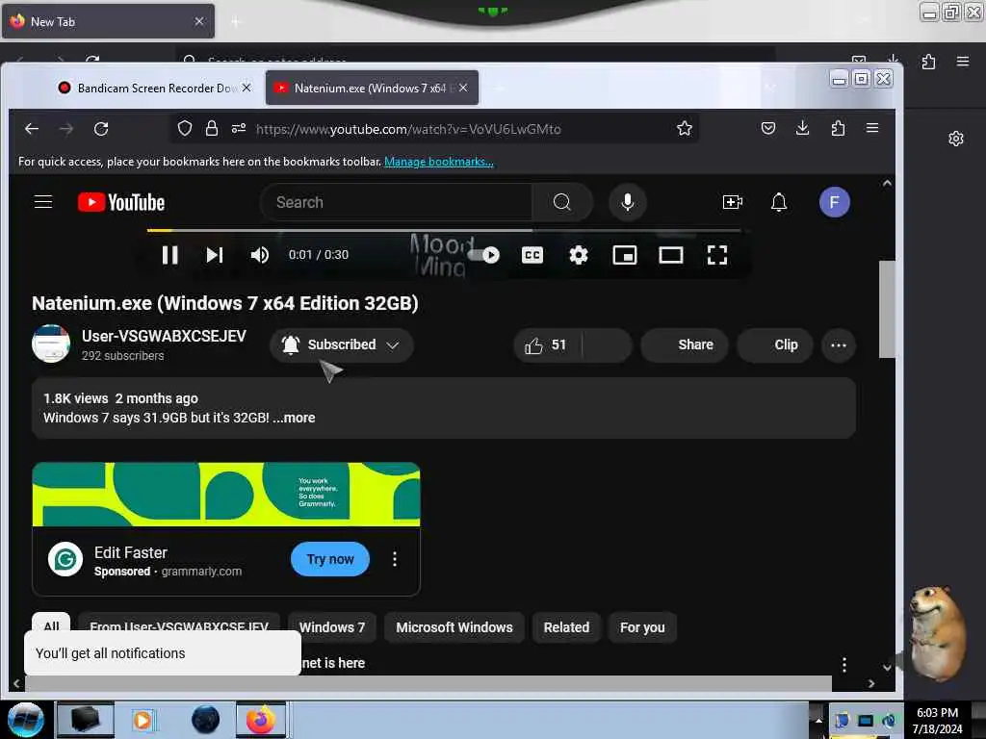Click the Grammarly ad banner
The height and width of the screenshot is (739, 986).
pyautogui.click(x=225, y=495)
